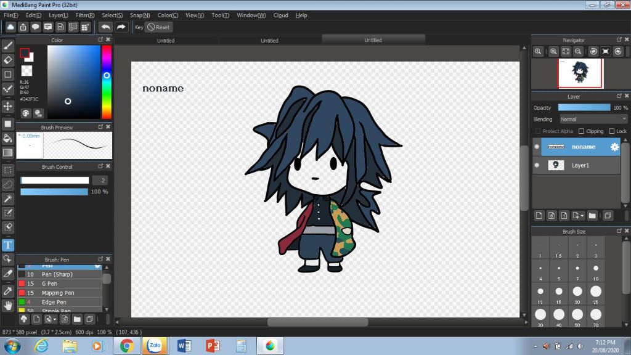Click the brush opacity 100% slider
The width and height of the screenshot is (631, 355).
[x=54, y=192]
